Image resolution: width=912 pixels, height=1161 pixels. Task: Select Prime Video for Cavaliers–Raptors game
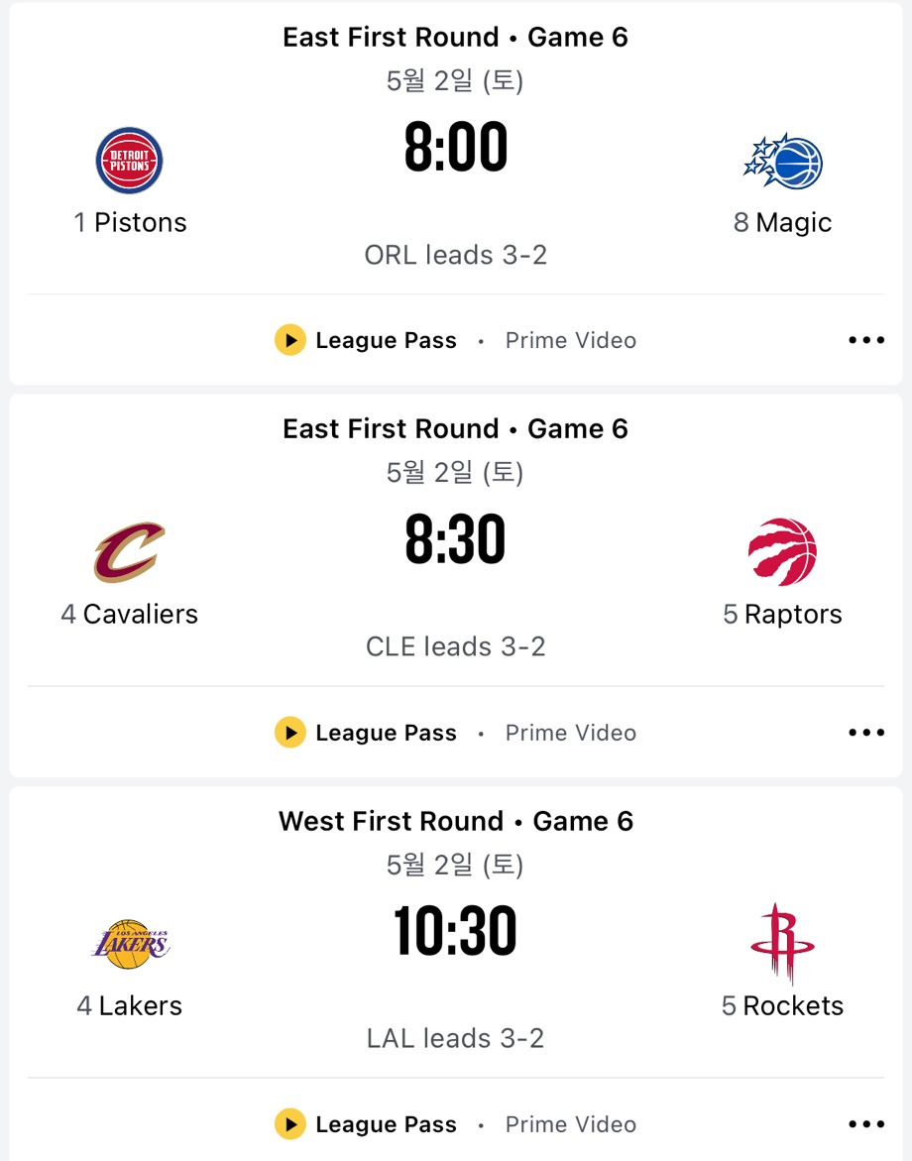click(571, 733)
